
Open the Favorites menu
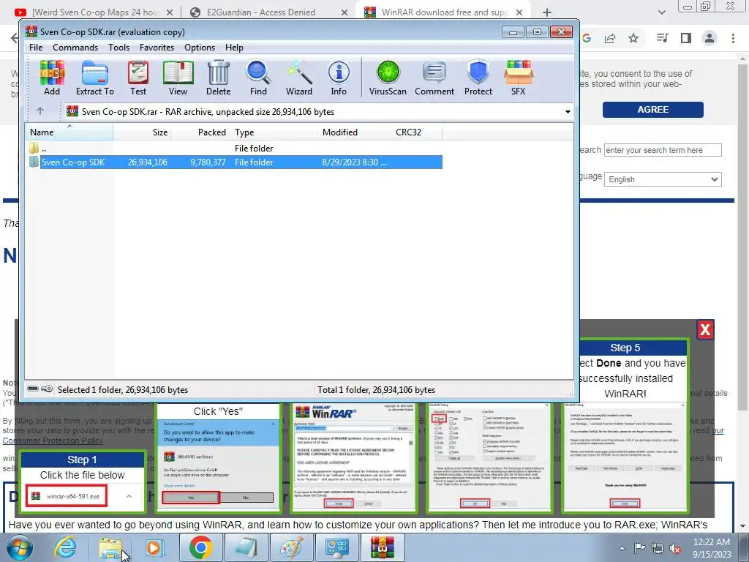[x=157, y=48]
